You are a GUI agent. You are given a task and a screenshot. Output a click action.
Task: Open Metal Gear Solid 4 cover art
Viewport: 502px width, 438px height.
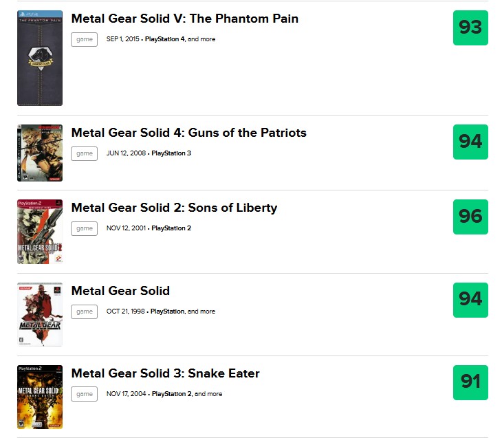(x=40, y=153)
